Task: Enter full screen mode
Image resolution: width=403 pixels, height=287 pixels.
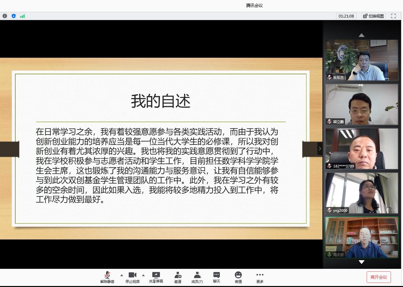Action: pyautogui.click(x=393, y=16)
